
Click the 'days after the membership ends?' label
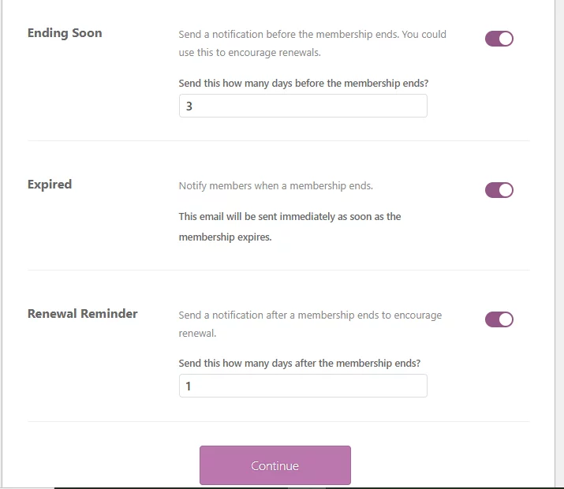coord(299,364)
